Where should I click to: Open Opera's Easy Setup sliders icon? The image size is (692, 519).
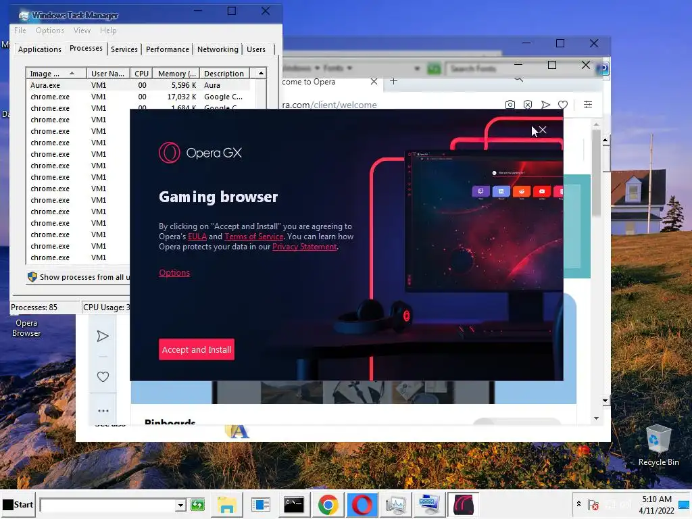tap(588, 105)
